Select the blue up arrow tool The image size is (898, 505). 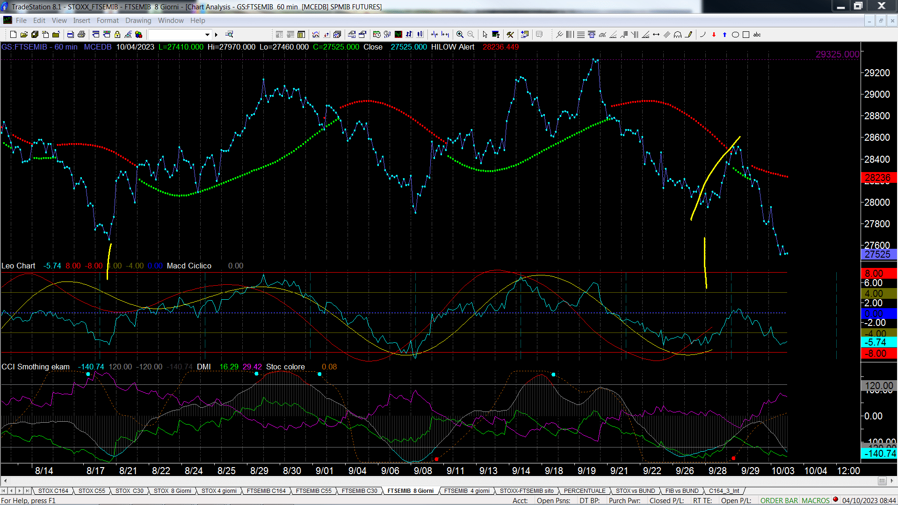point(724,35)
